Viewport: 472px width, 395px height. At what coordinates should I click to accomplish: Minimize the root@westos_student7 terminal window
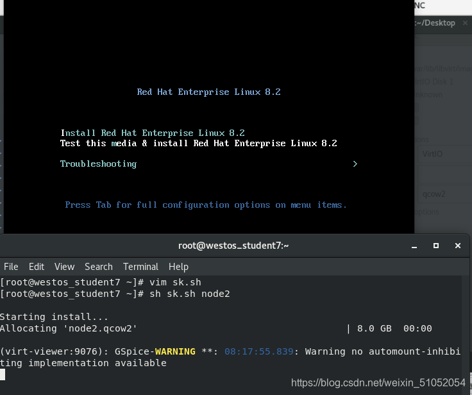(414, 246)
